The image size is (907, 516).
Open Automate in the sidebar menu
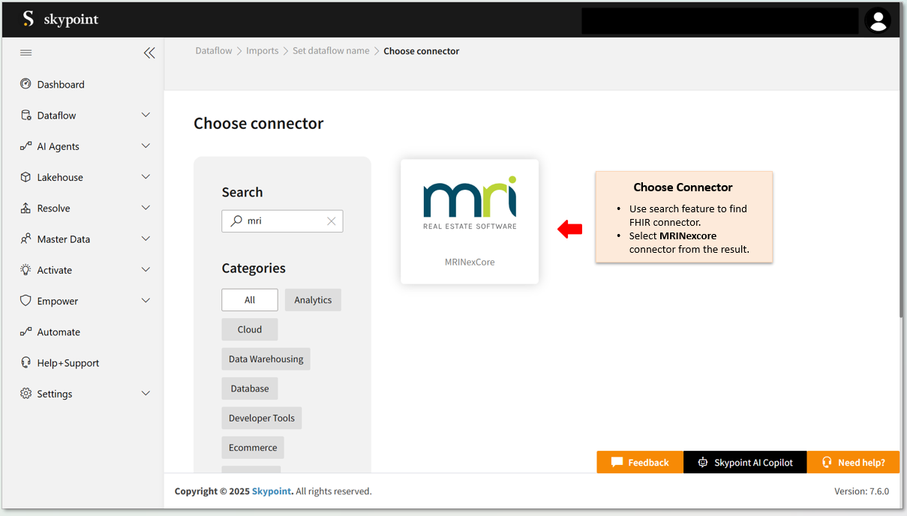point(59,331)
